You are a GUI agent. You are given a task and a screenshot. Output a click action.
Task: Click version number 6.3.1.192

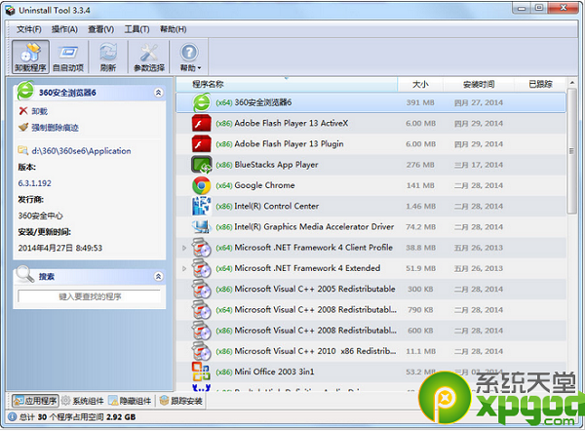[35, 183]
